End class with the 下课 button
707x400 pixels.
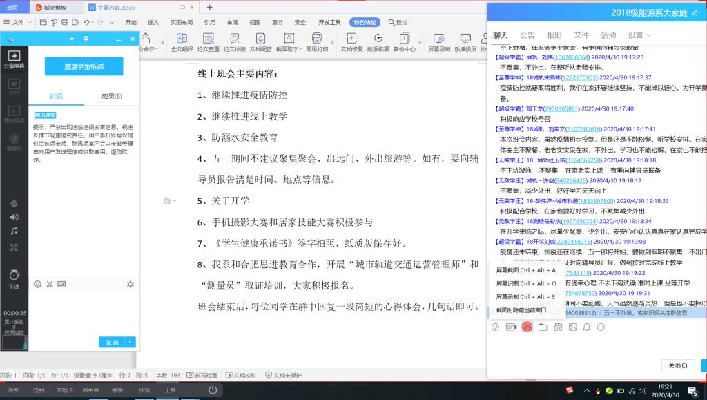pos(14,279)
